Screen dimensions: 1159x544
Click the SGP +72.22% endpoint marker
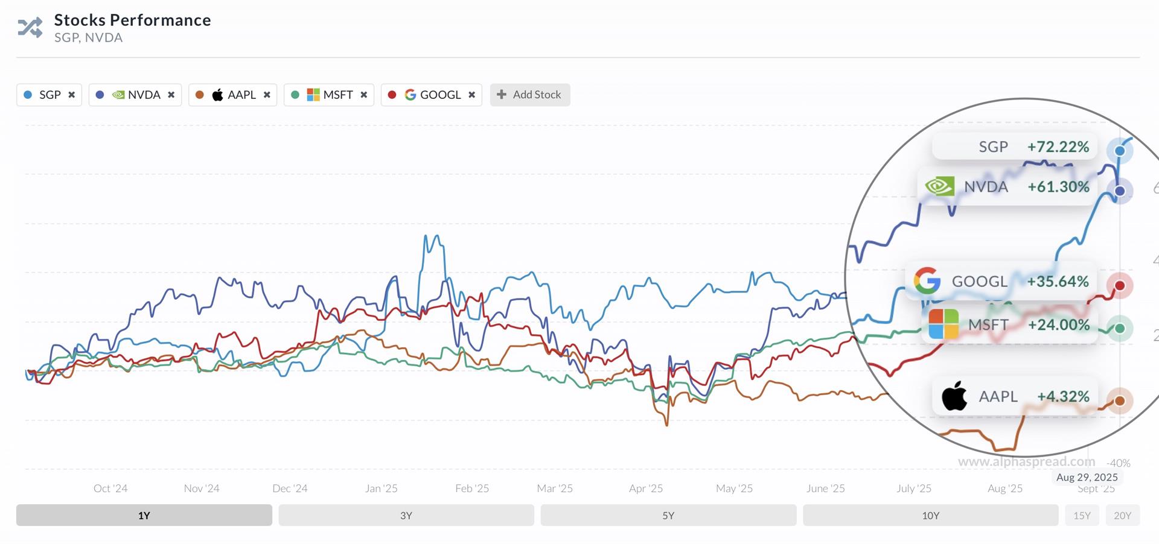pos(1120,151)
